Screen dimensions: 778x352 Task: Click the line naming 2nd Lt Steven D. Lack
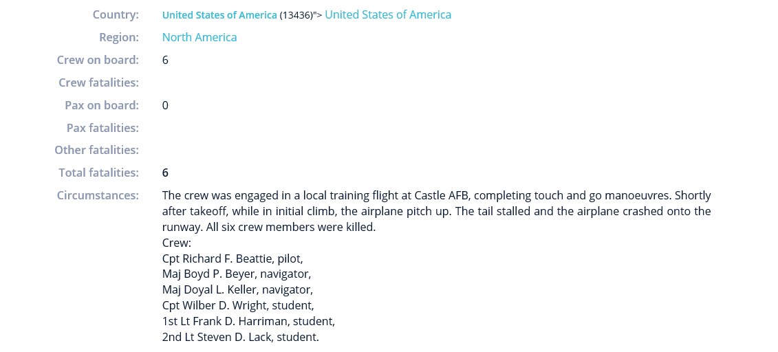pos(241,337)
